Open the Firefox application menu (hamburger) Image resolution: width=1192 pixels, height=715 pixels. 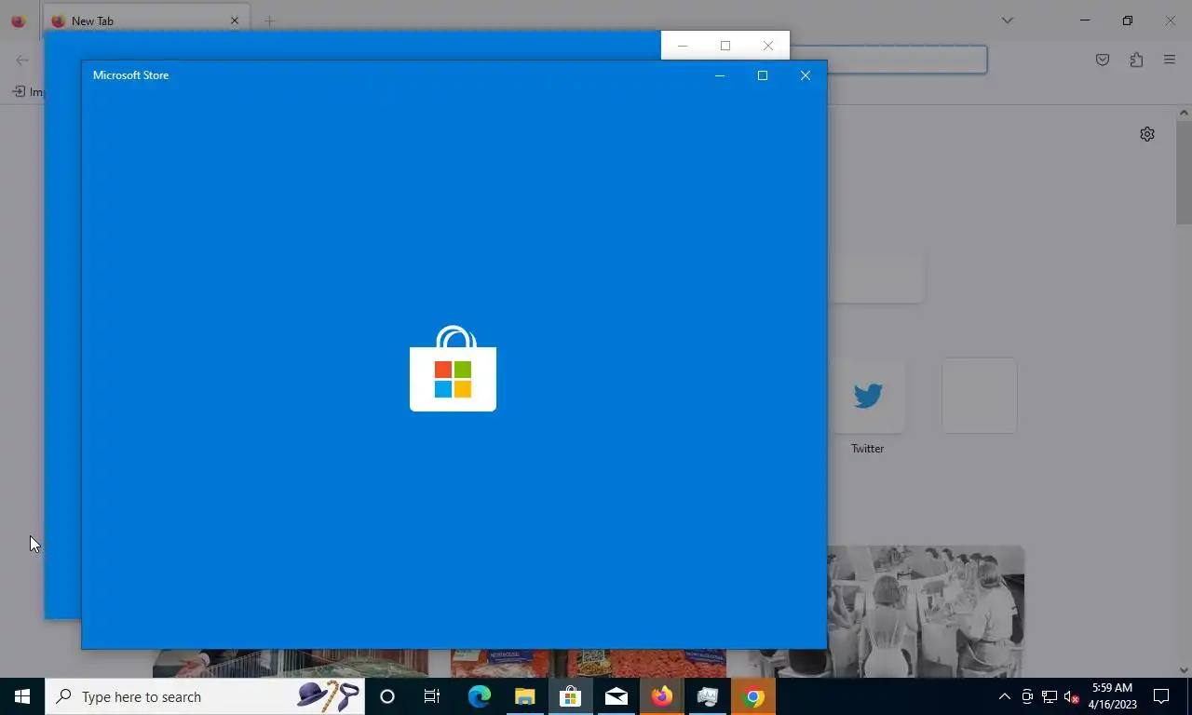click(x=1170, y=60)
